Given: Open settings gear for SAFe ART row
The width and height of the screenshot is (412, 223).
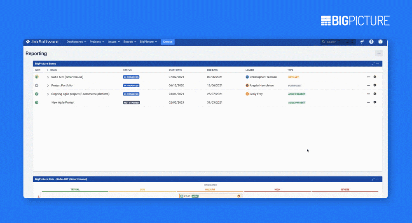Looking at the screenshot, I should (x=375, y=77).
